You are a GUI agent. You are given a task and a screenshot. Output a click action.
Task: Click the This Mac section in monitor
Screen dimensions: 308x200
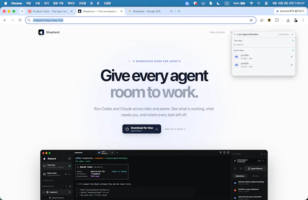[263, 43]
